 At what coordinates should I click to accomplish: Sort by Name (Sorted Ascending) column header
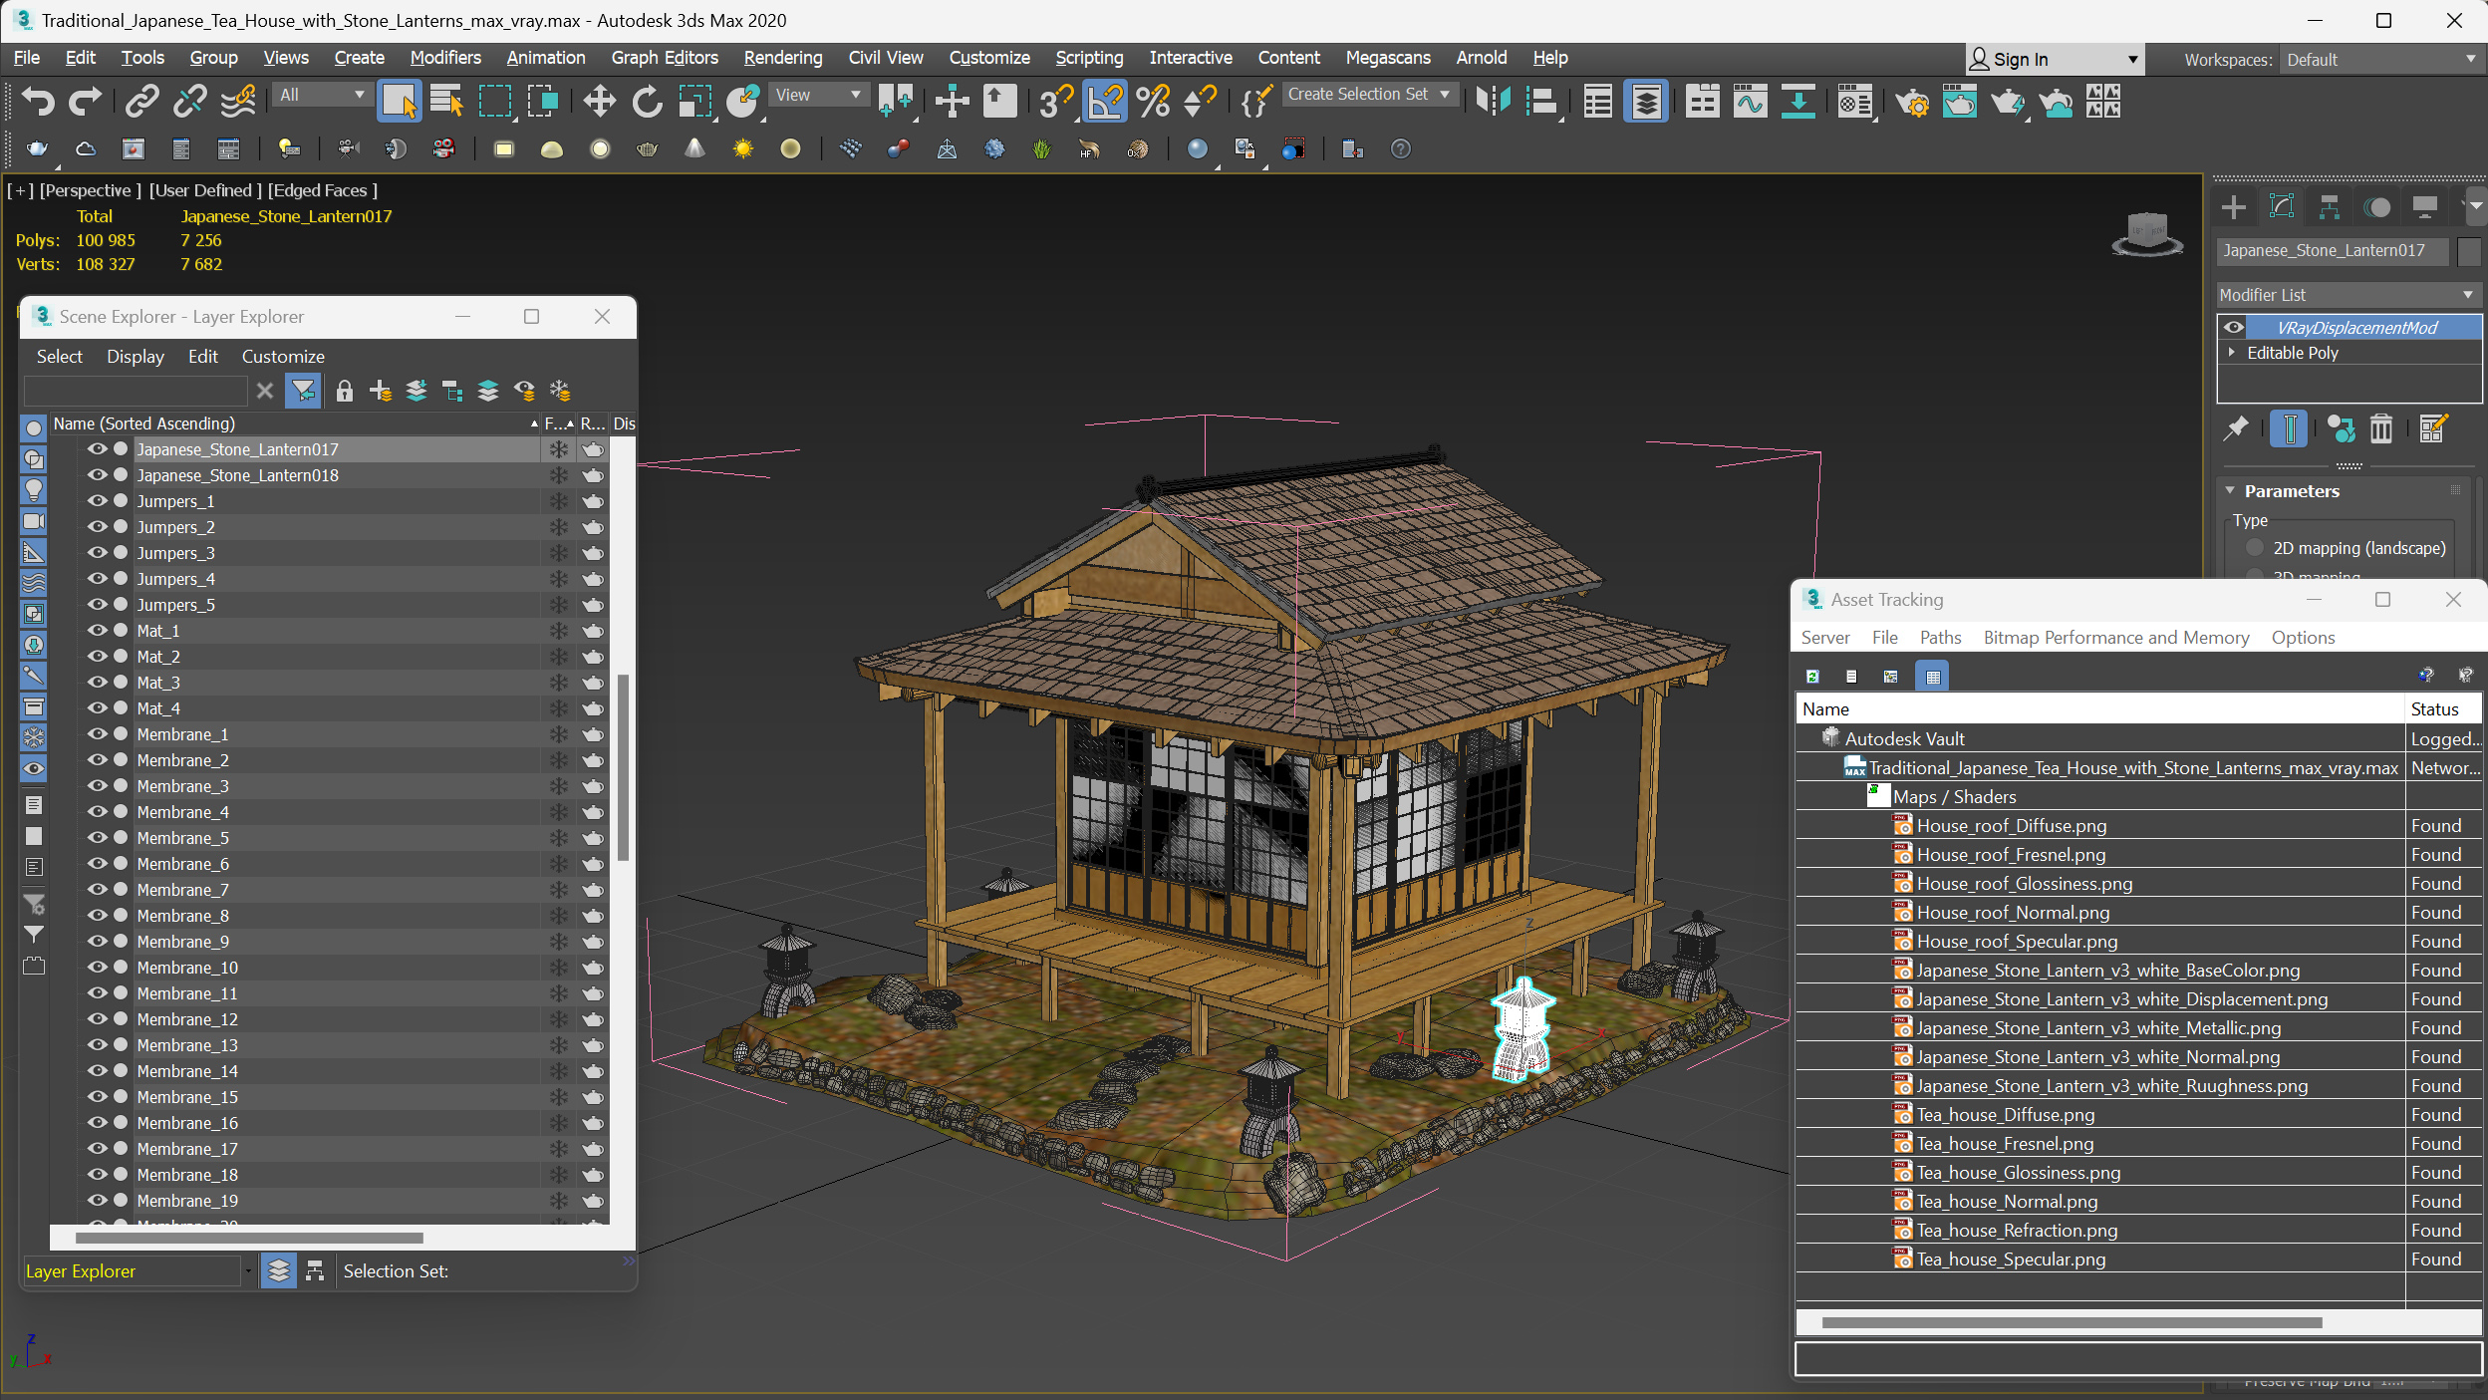295,423
